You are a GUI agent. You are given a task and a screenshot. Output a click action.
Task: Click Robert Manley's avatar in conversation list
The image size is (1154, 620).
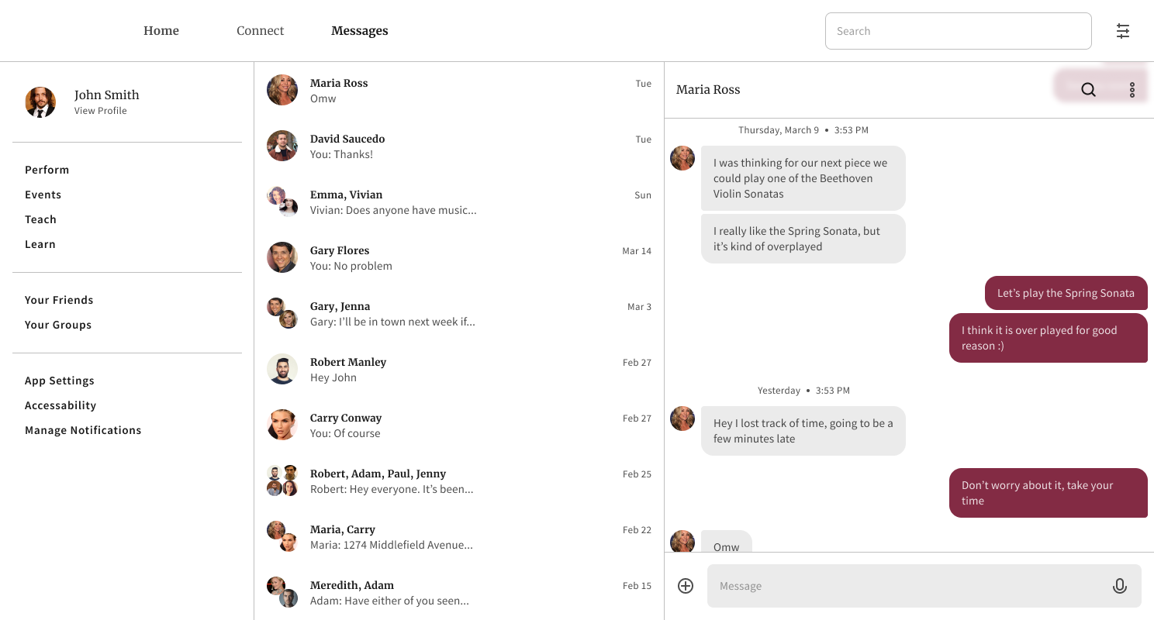[x=282, y=369]
